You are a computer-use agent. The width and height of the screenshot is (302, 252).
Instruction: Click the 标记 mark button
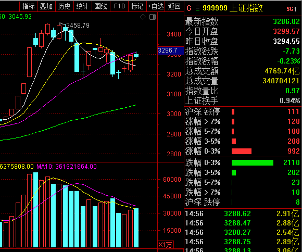pos(137,6)
